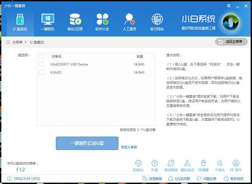Open the 官方网站 globe icon
The width and height of the screenshot is (252, 184).
pos(157,19)
